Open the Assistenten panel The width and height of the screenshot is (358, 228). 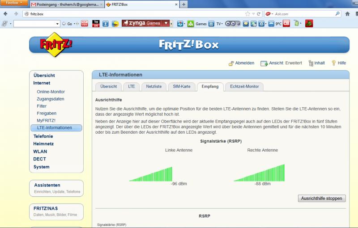56,188
